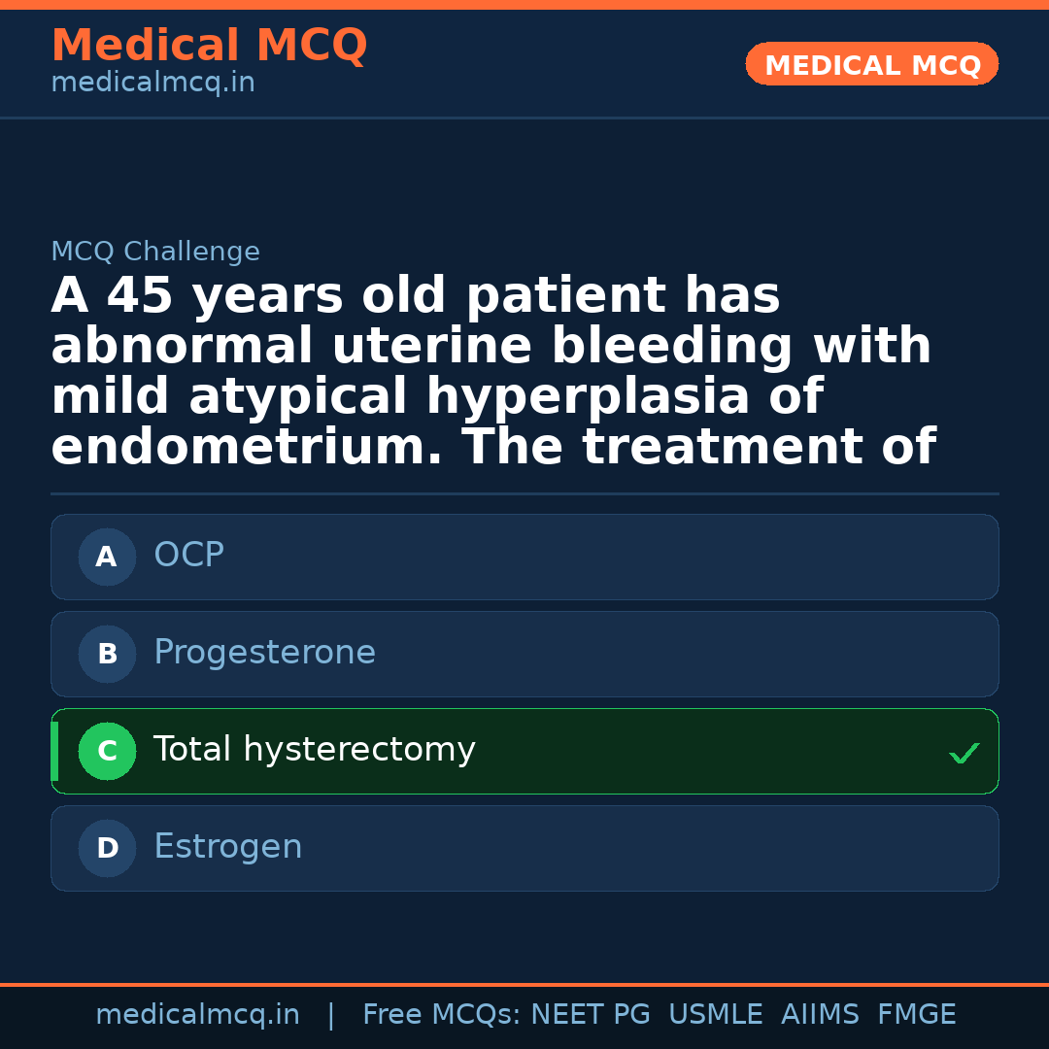Open the Medical MCQ header title
The image size is (1049, 1049).
[209, 46]
